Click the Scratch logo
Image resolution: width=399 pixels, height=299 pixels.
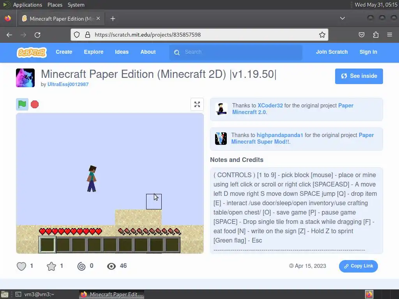(x=32, y=53)
